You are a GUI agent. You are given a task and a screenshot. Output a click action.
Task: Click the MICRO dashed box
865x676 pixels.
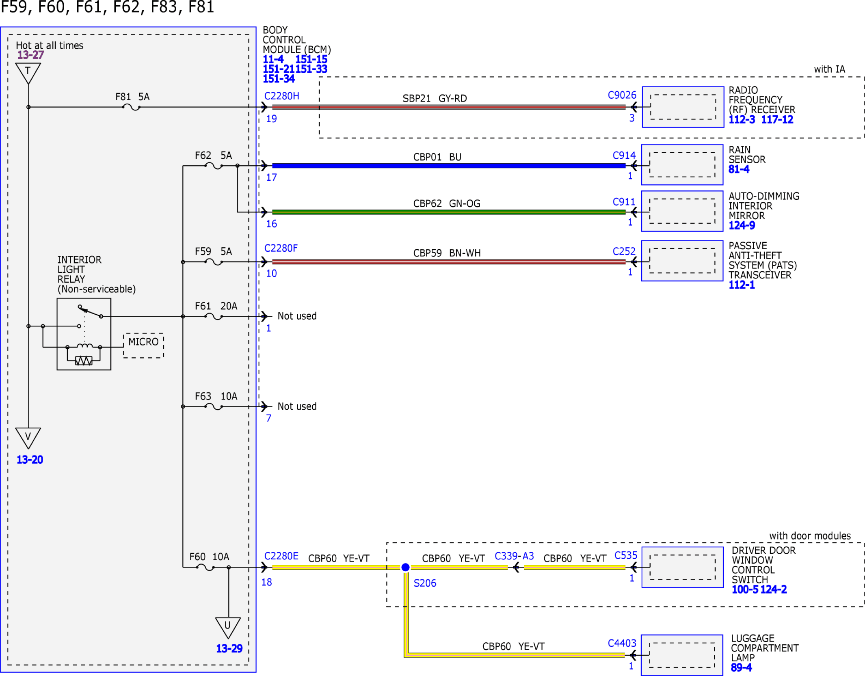point(144,346)
